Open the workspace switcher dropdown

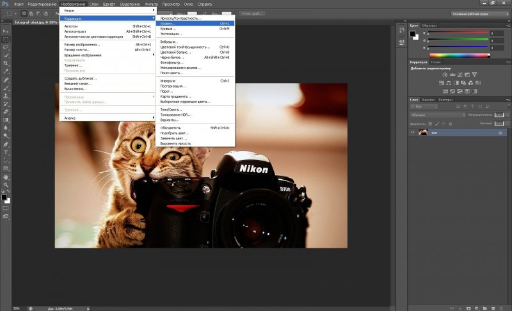480,13
